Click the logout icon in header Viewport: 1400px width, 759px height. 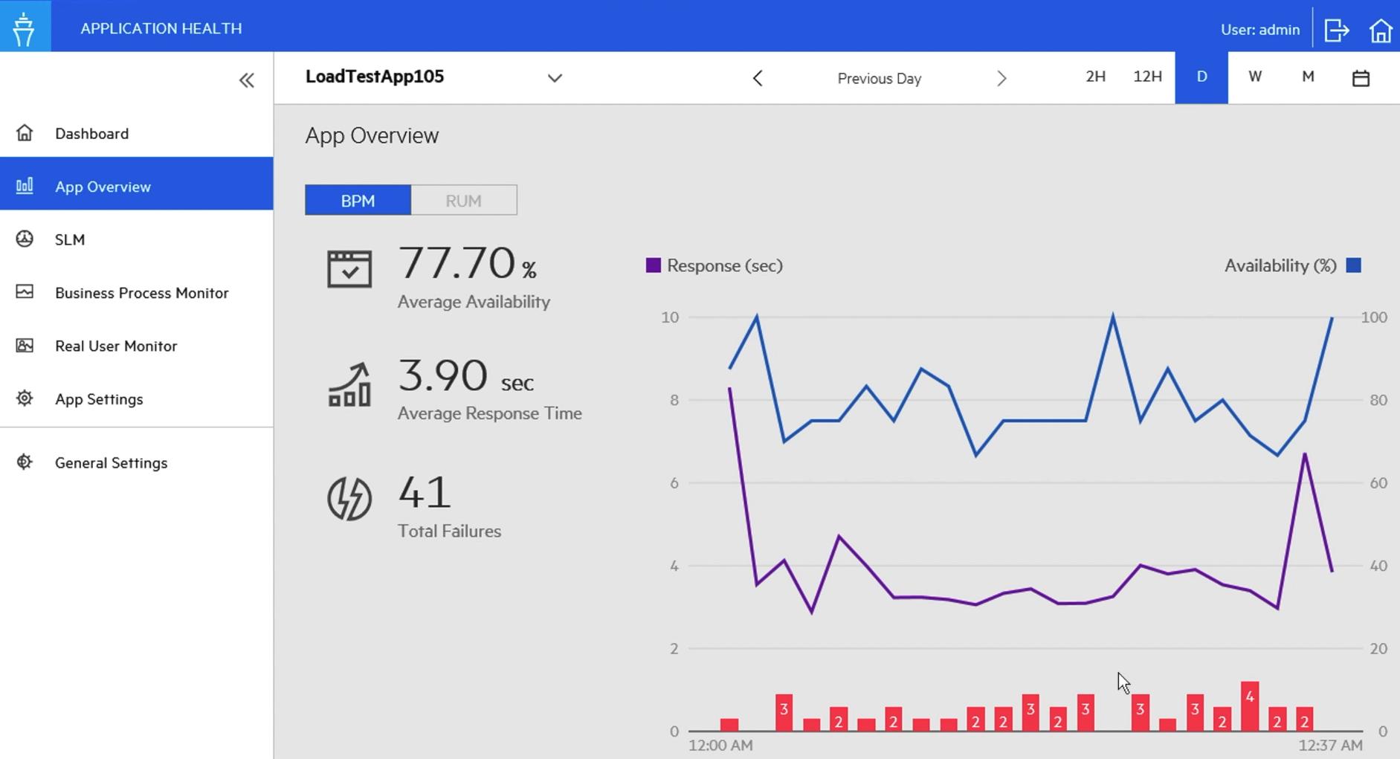[1336, 30]
